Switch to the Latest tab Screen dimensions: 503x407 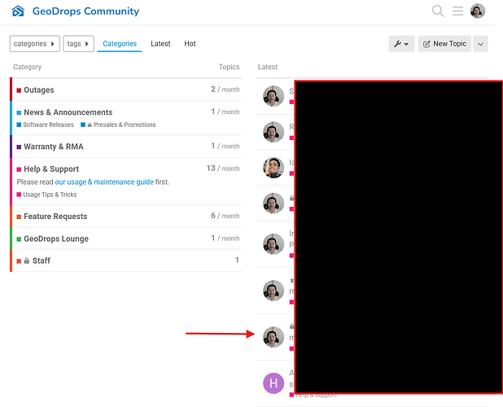point(160,44)
